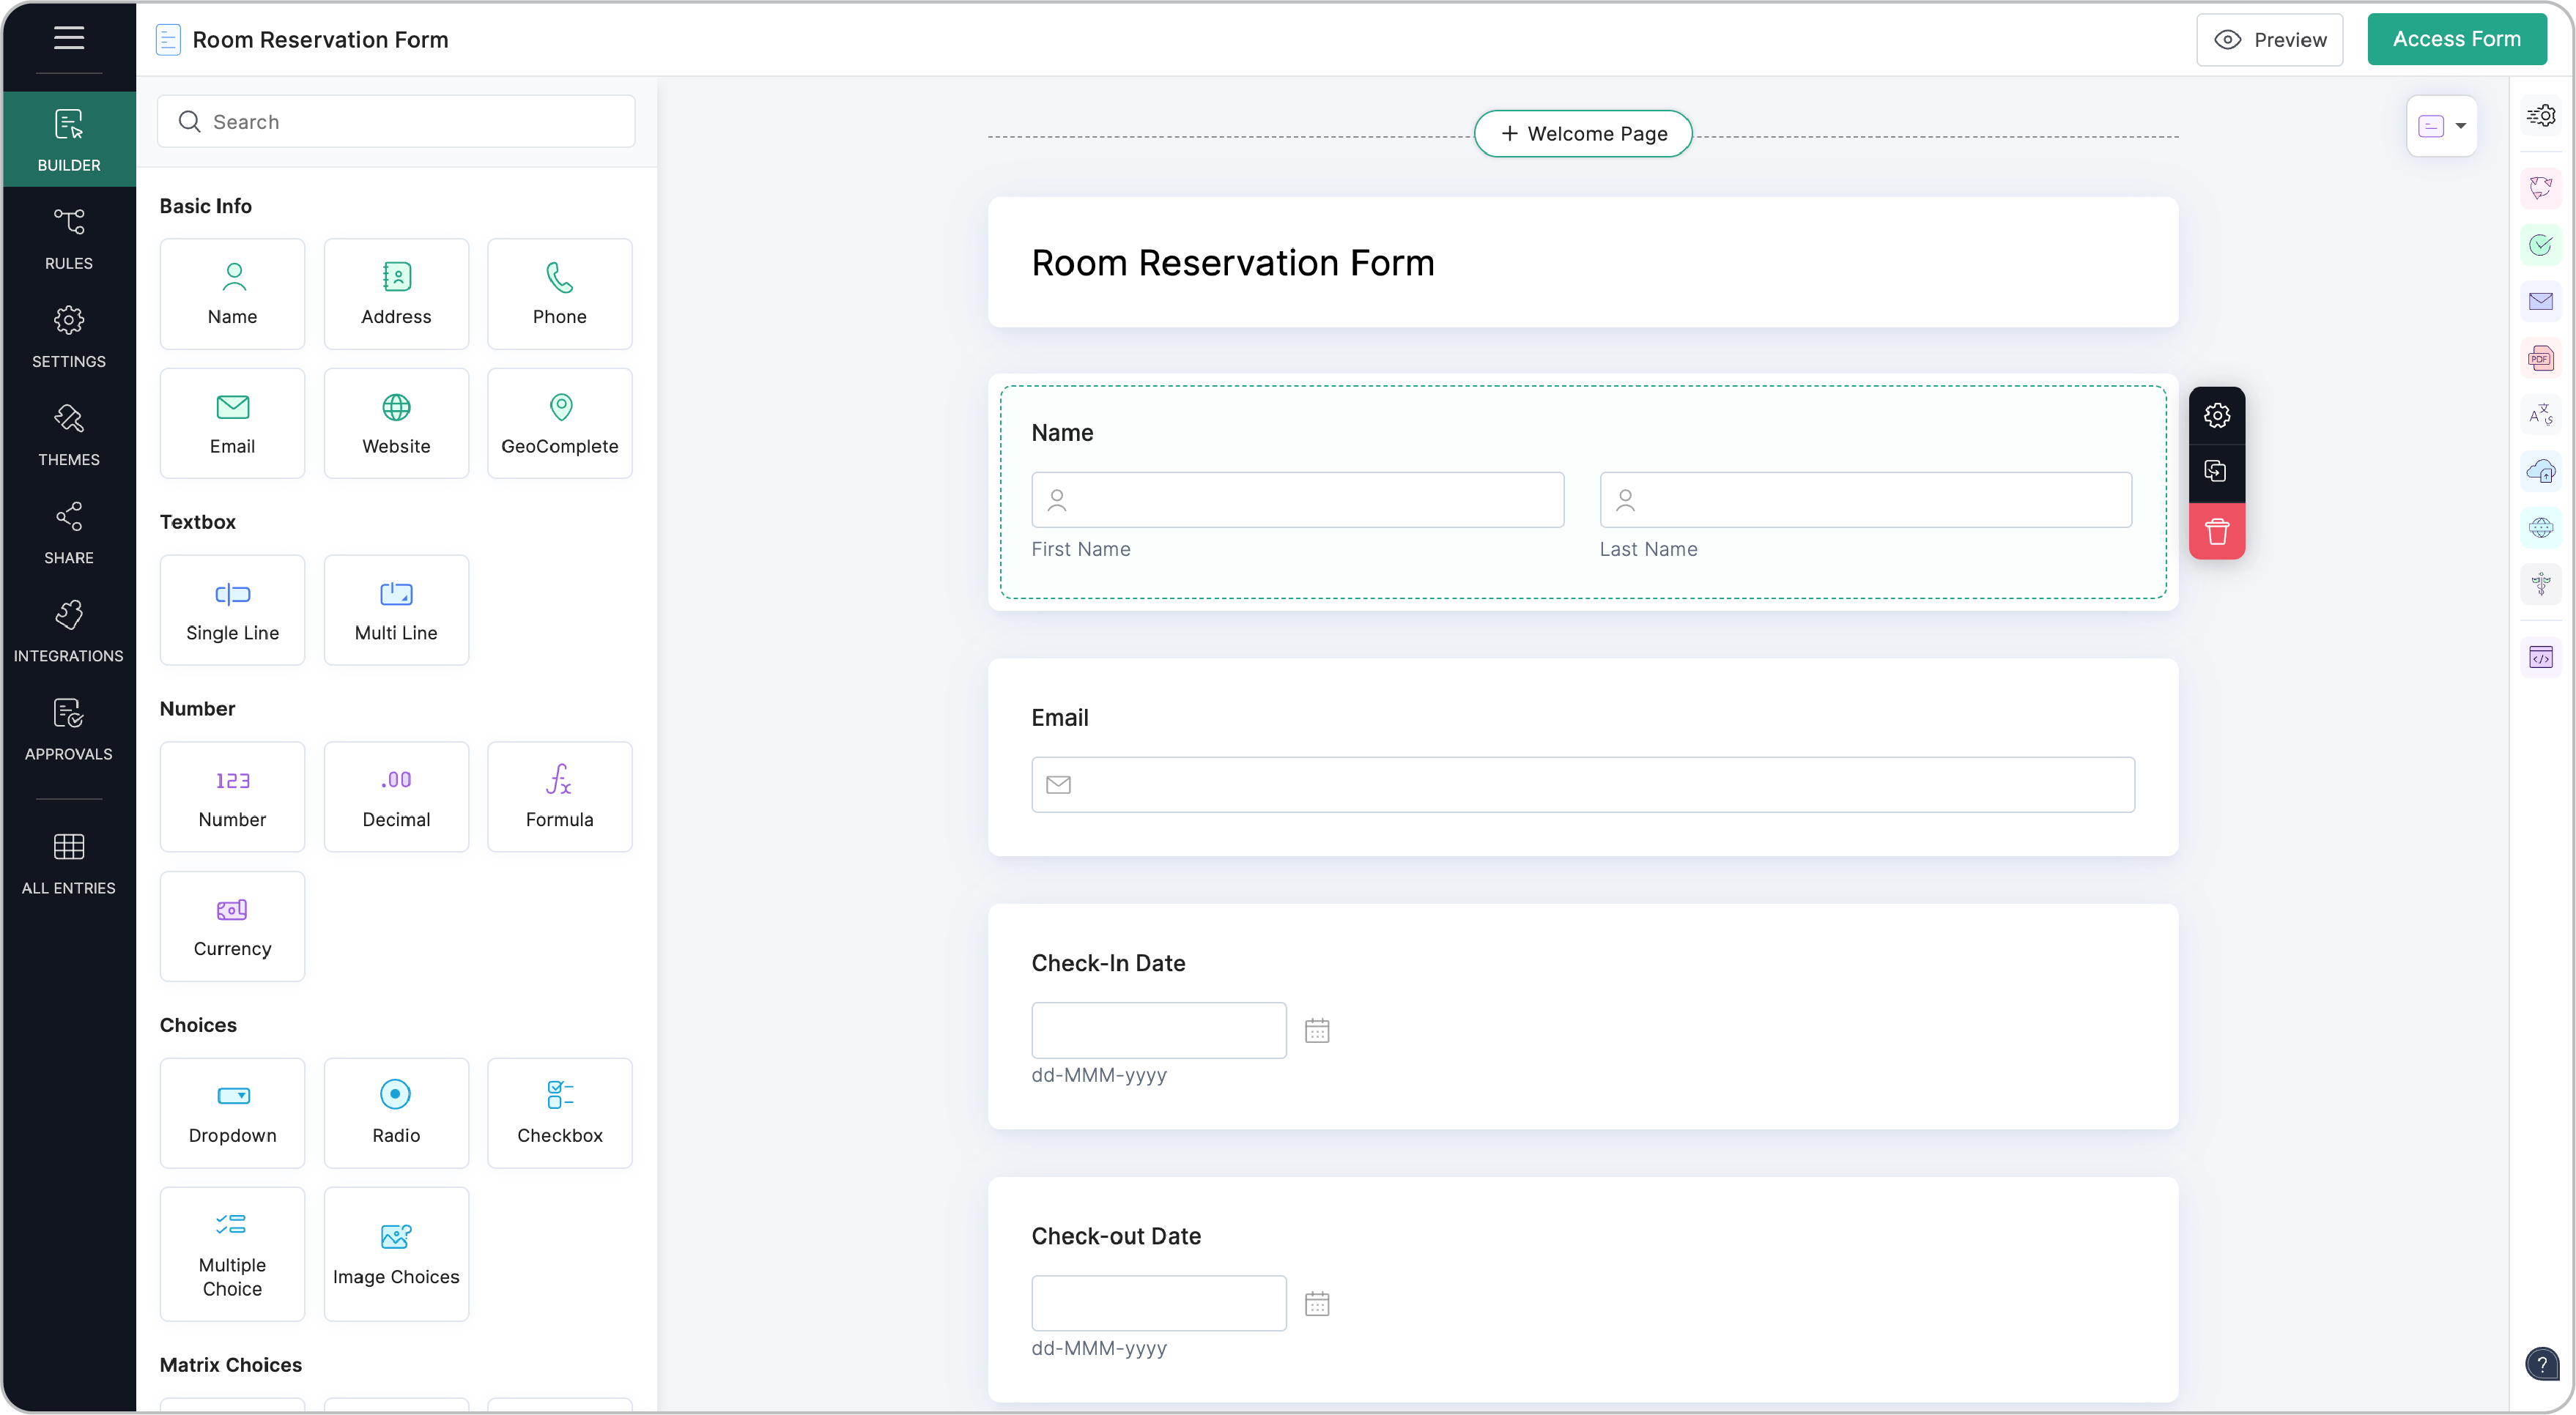This screenshot has height=1415, width=2576.
Task: Open form settings icon in right rail
Action: click(2540, 116)
